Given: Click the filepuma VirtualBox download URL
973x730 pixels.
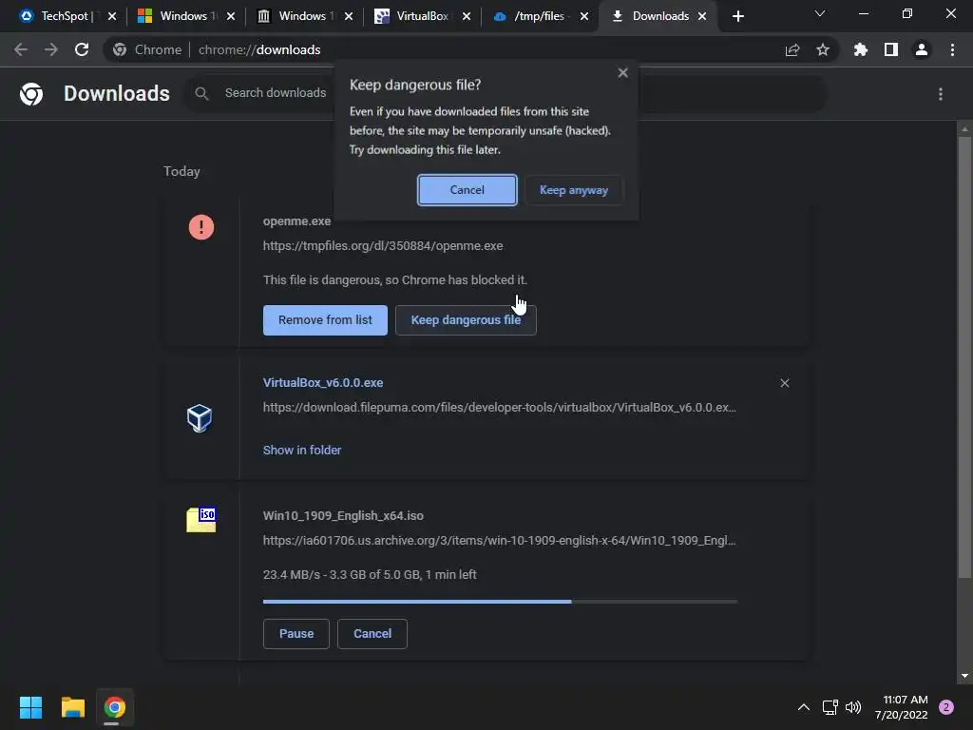Looking at the screenshot, I should (500, 407).
